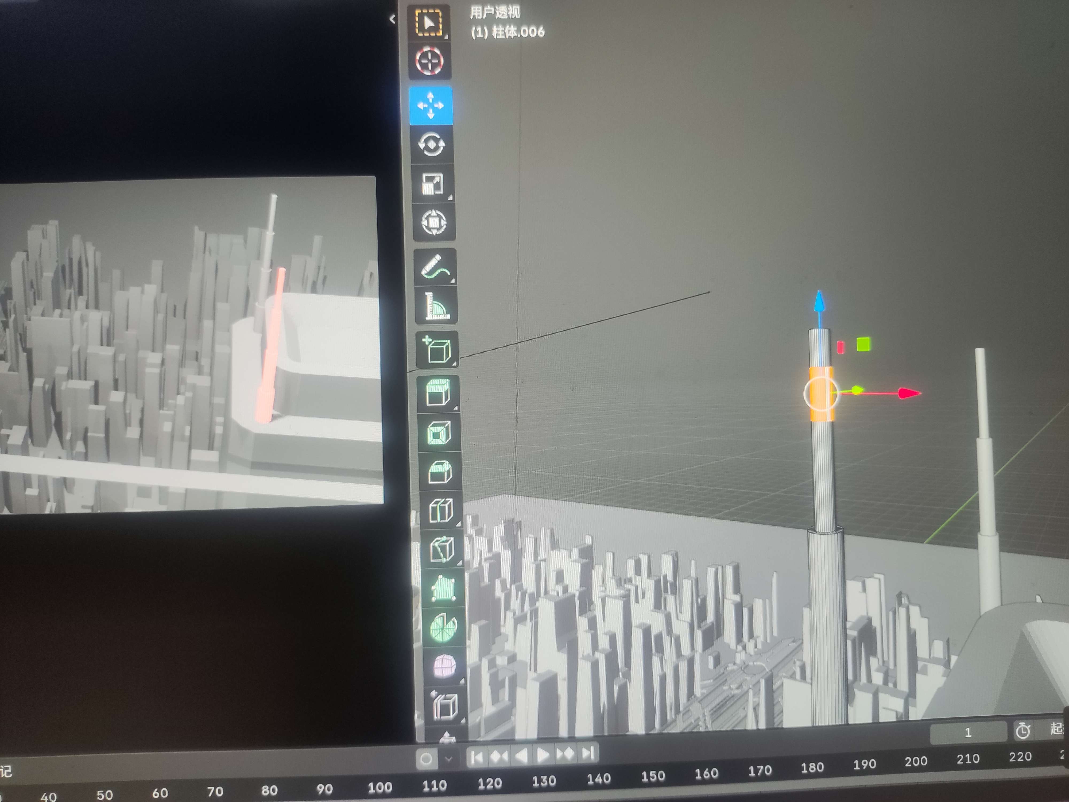
Task: Open the auto-keyframing options dropdown
Action: 448,759
